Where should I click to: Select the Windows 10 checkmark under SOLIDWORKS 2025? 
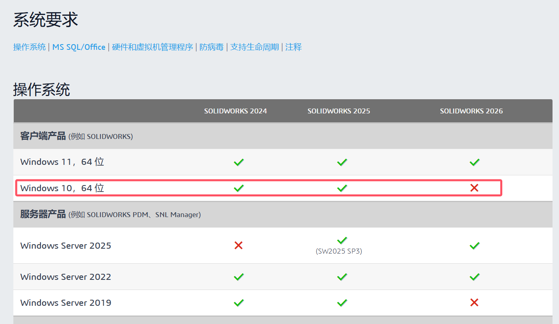[342, 188]
